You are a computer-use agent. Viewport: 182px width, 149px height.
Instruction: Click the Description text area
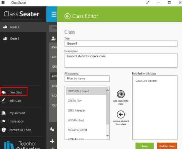pyautogui.click(x=121, y=60)
